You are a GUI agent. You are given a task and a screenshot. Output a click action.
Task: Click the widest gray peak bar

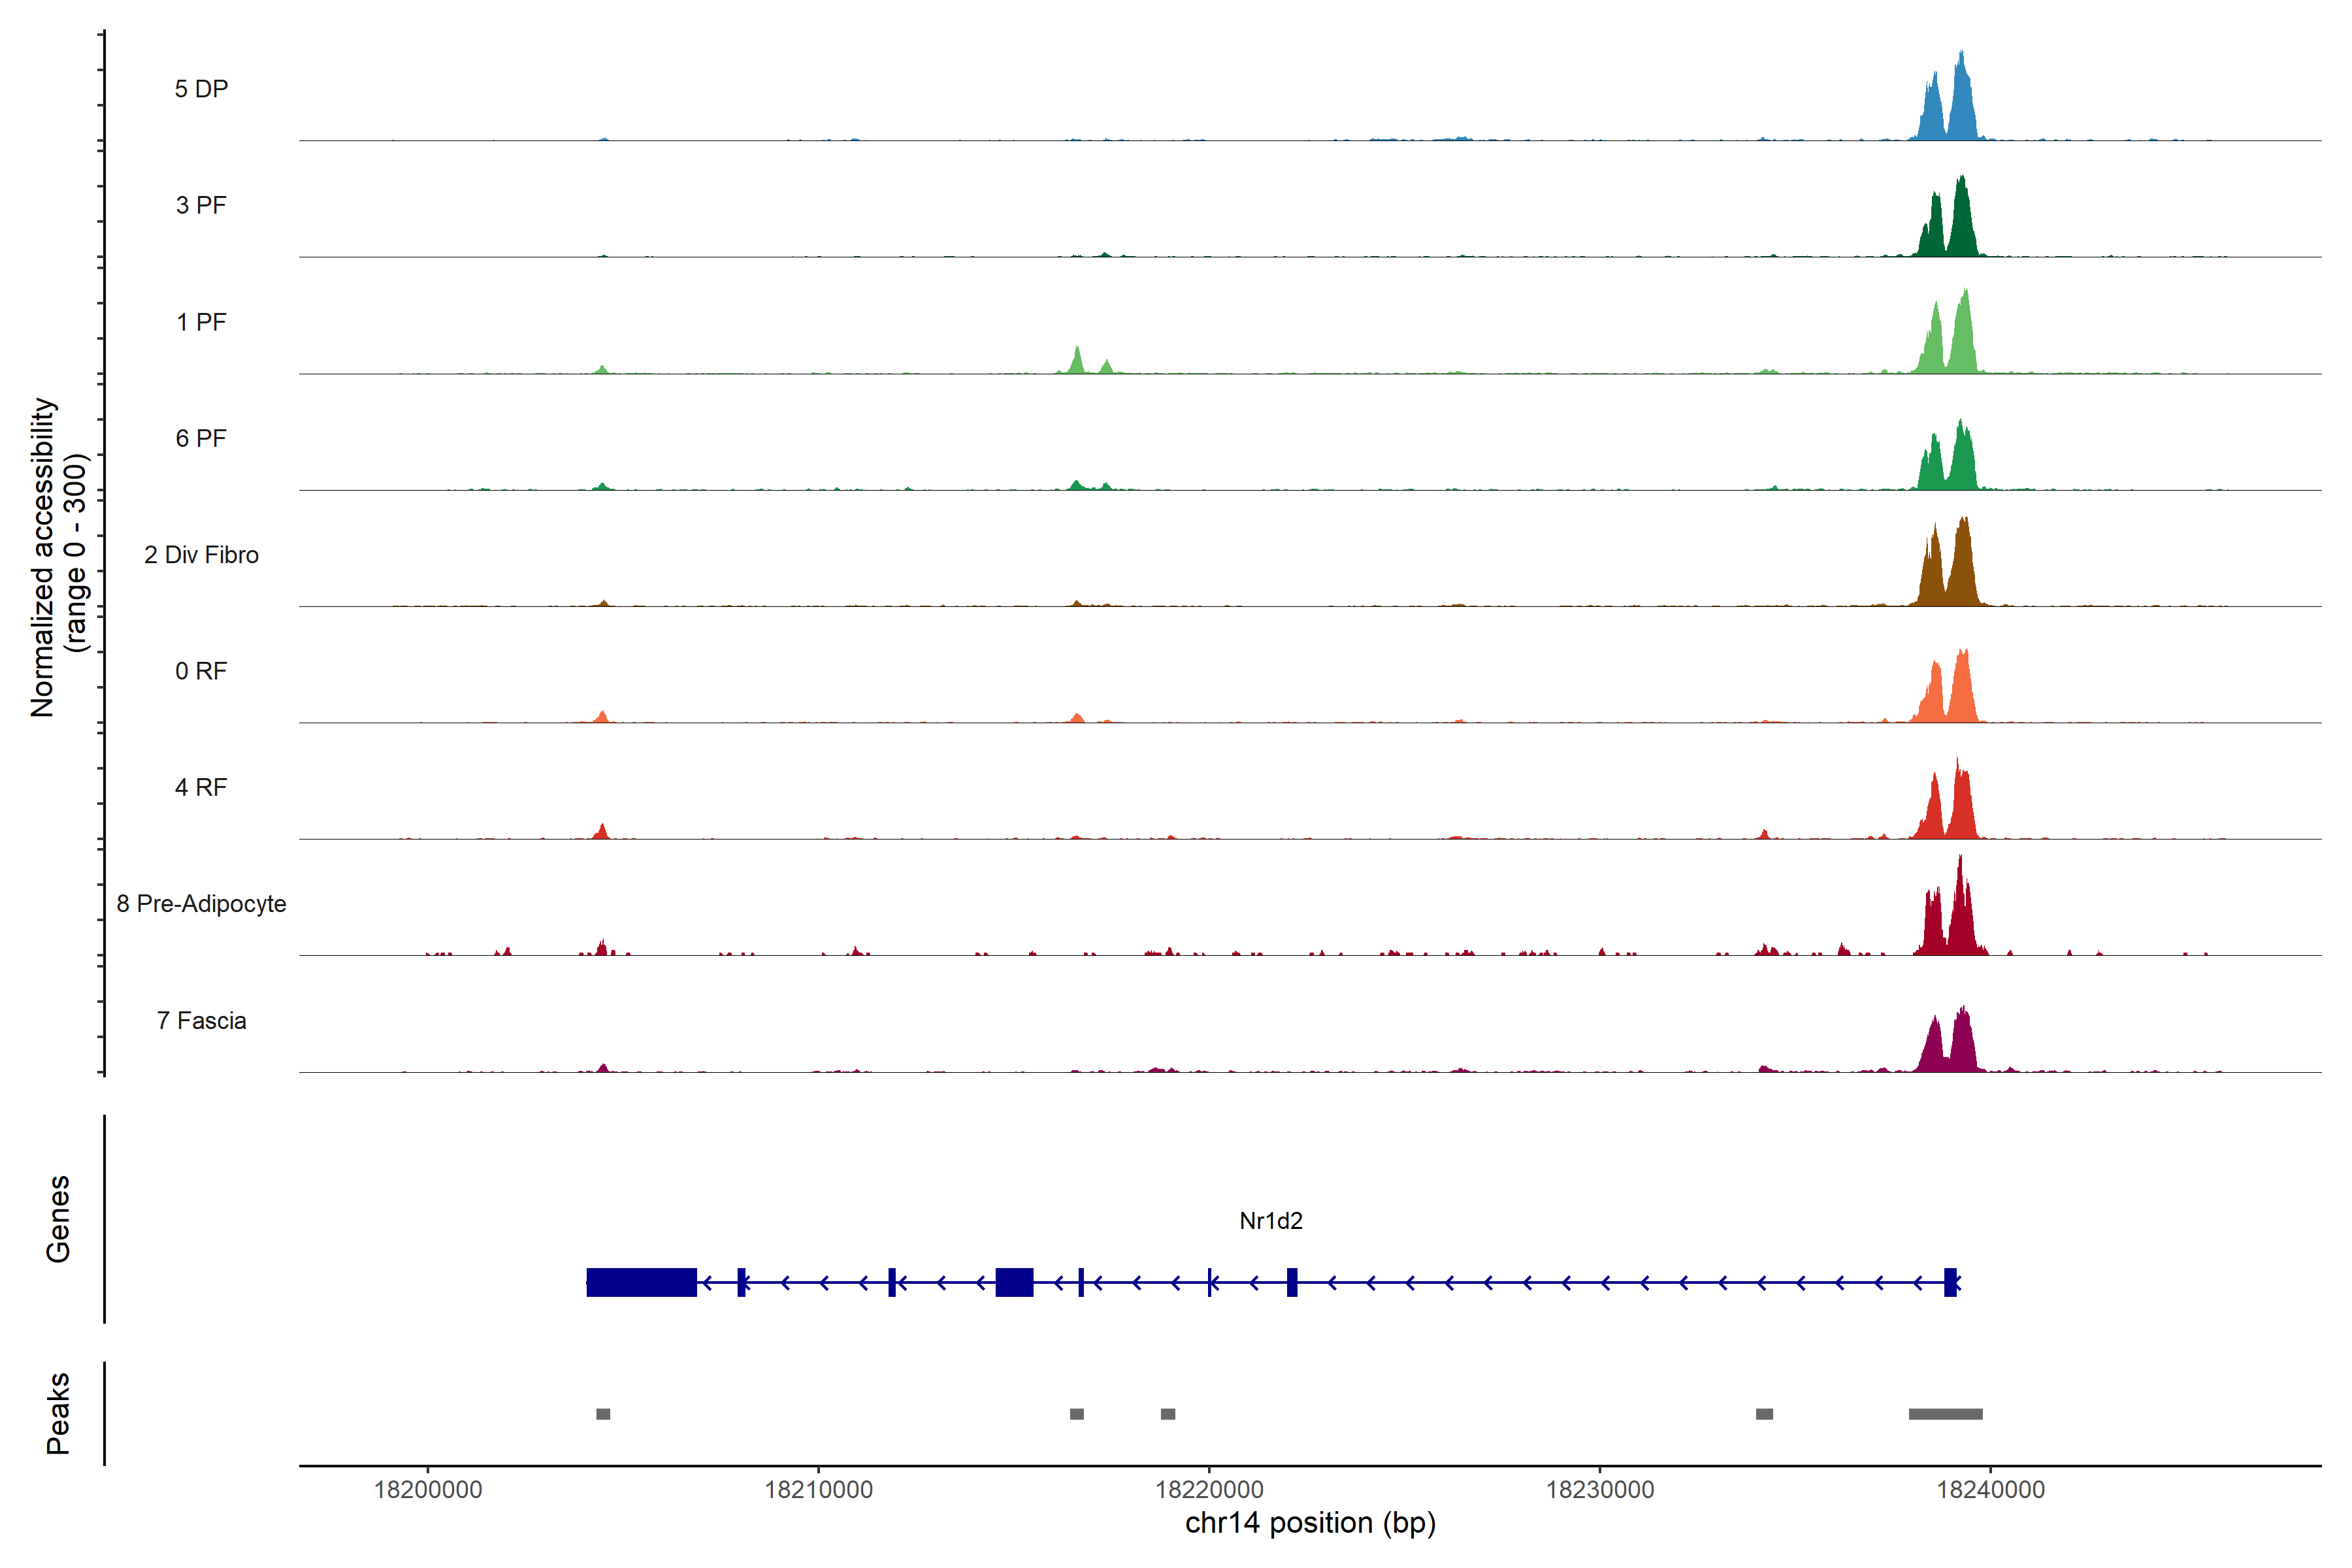tap(1945, 1414)
